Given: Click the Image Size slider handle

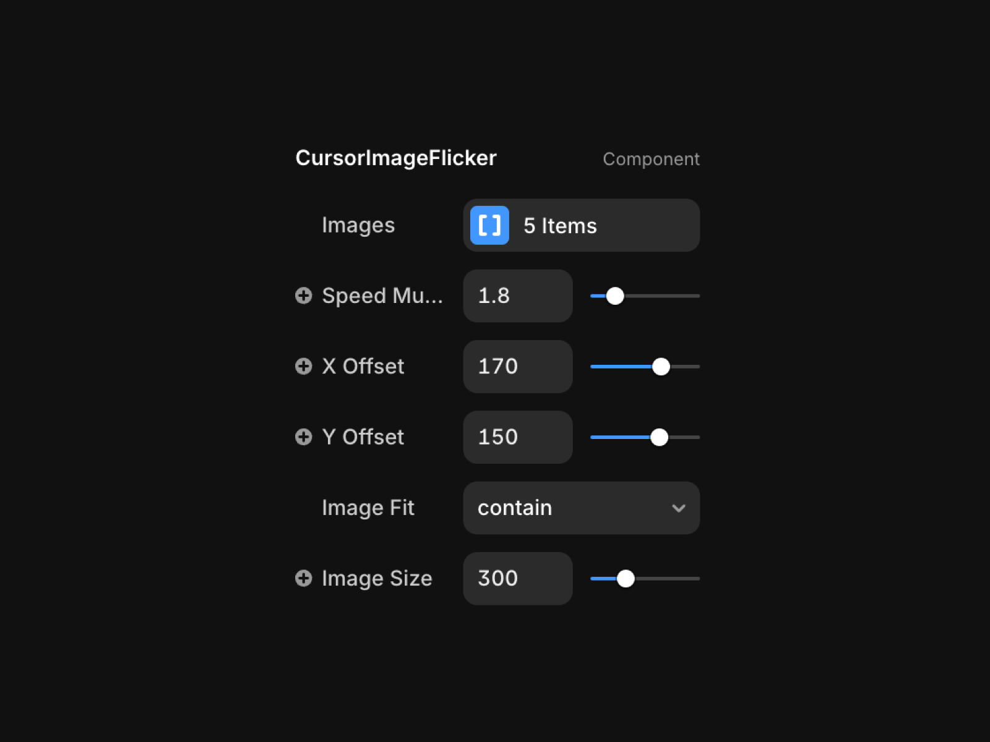Looking at the screenshot, I should pos(626,579).
